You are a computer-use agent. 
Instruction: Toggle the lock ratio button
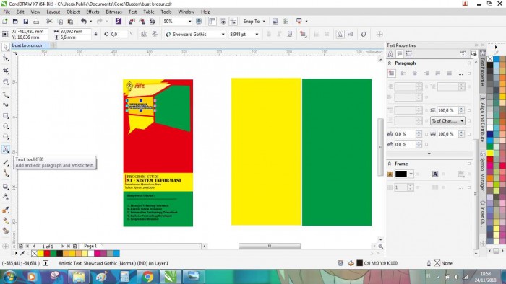95,34
